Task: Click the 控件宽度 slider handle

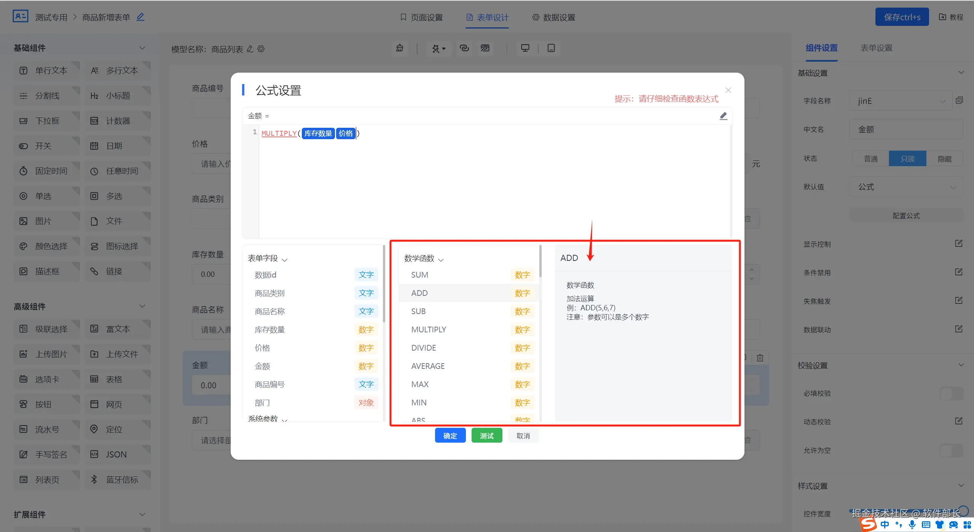Action: pos(963,511)
